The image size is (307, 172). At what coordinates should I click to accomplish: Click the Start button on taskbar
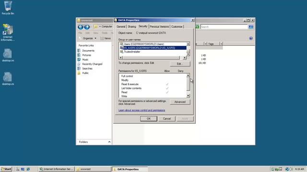6,169
